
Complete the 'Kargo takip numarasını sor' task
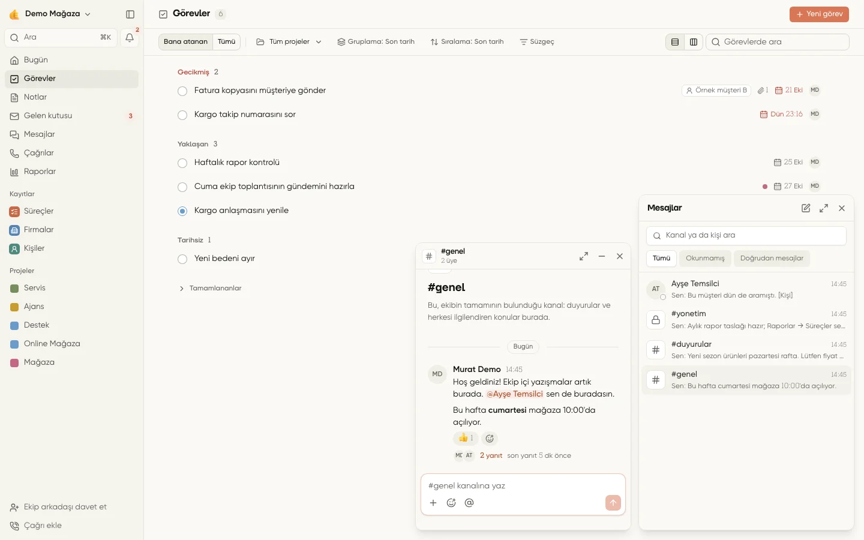tap(182, 115)
